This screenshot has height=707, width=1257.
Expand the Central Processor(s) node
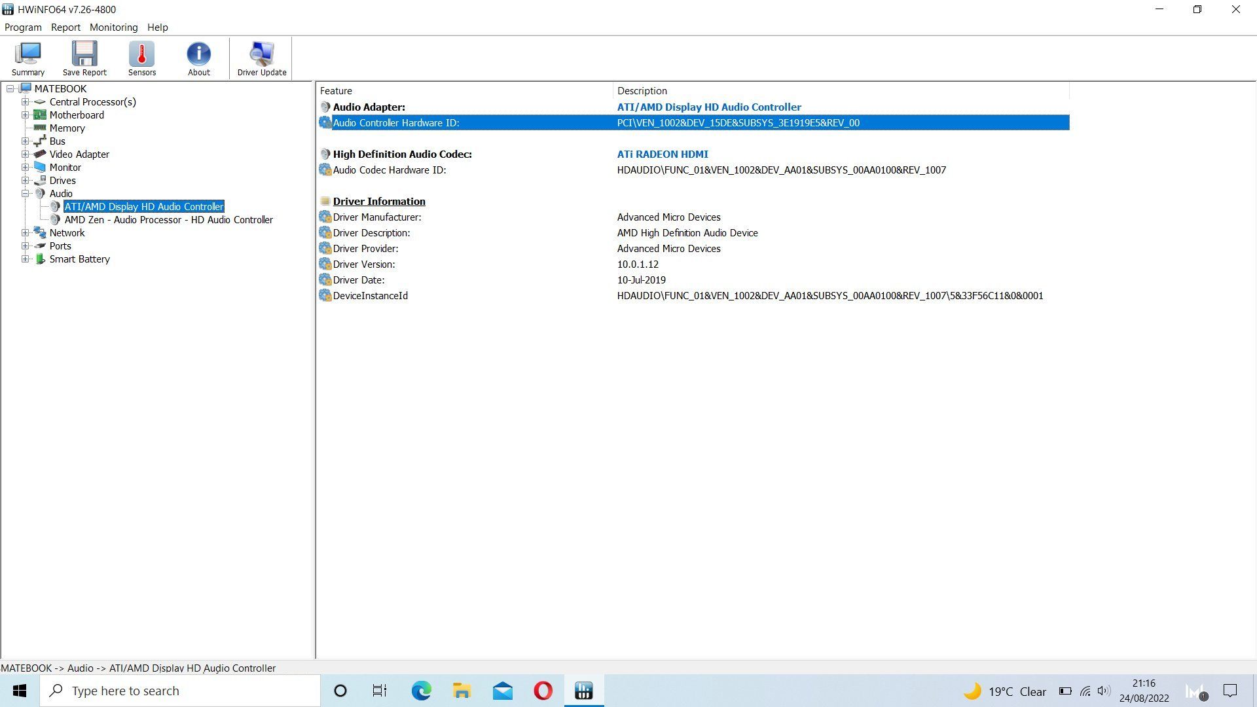pos(25,101)
